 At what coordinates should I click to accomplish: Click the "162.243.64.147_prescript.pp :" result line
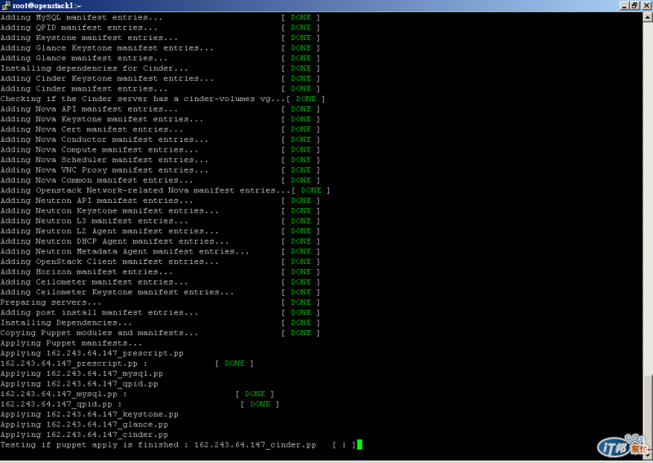[x=127, y=364]
